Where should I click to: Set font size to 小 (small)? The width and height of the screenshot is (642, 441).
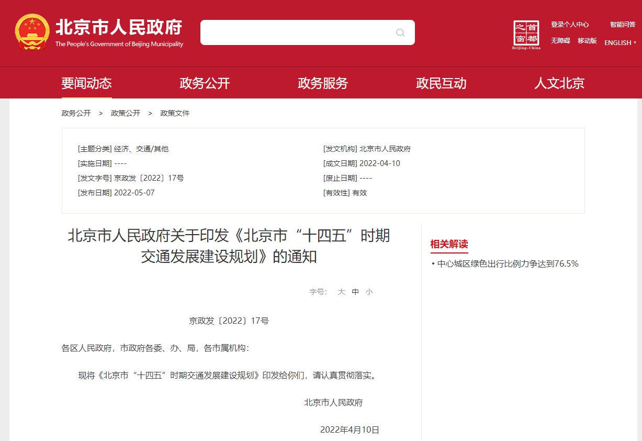tap(369, 292)
